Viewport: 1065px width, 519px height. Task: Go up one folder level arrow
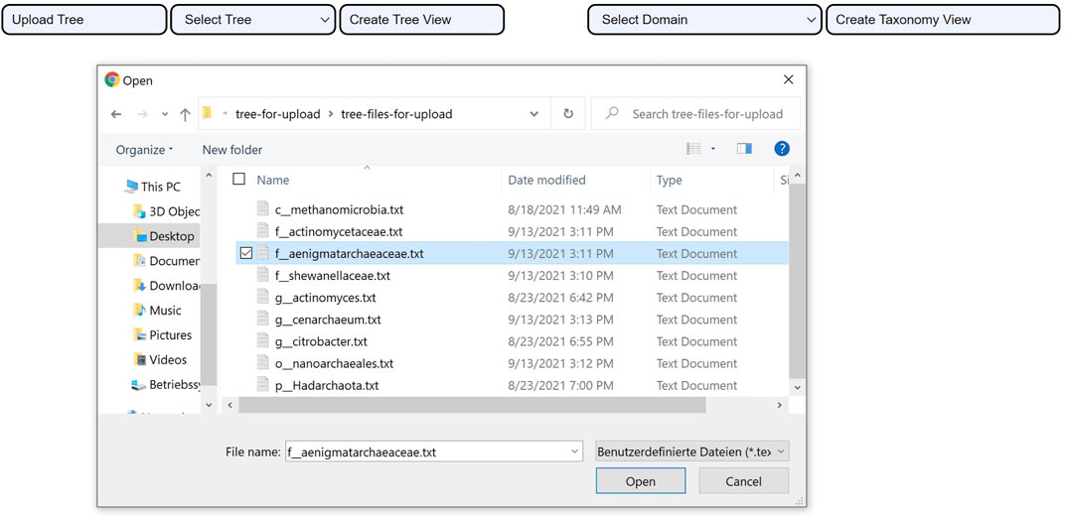pyautogui.click(x=185, y=115)
